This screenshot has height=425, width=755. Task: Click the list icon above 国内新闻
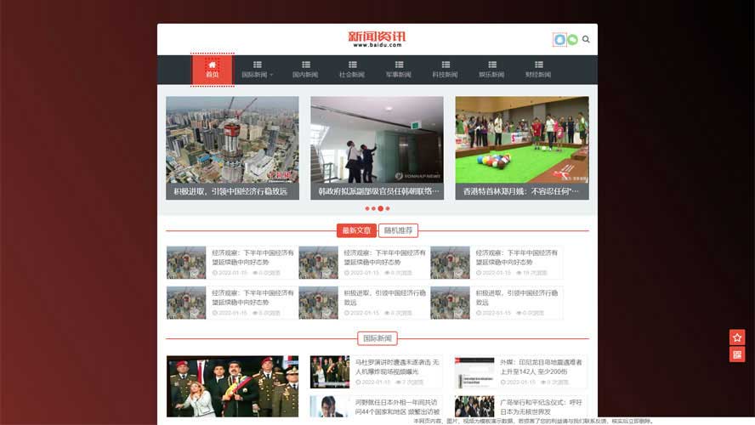(x=306, y=65)
